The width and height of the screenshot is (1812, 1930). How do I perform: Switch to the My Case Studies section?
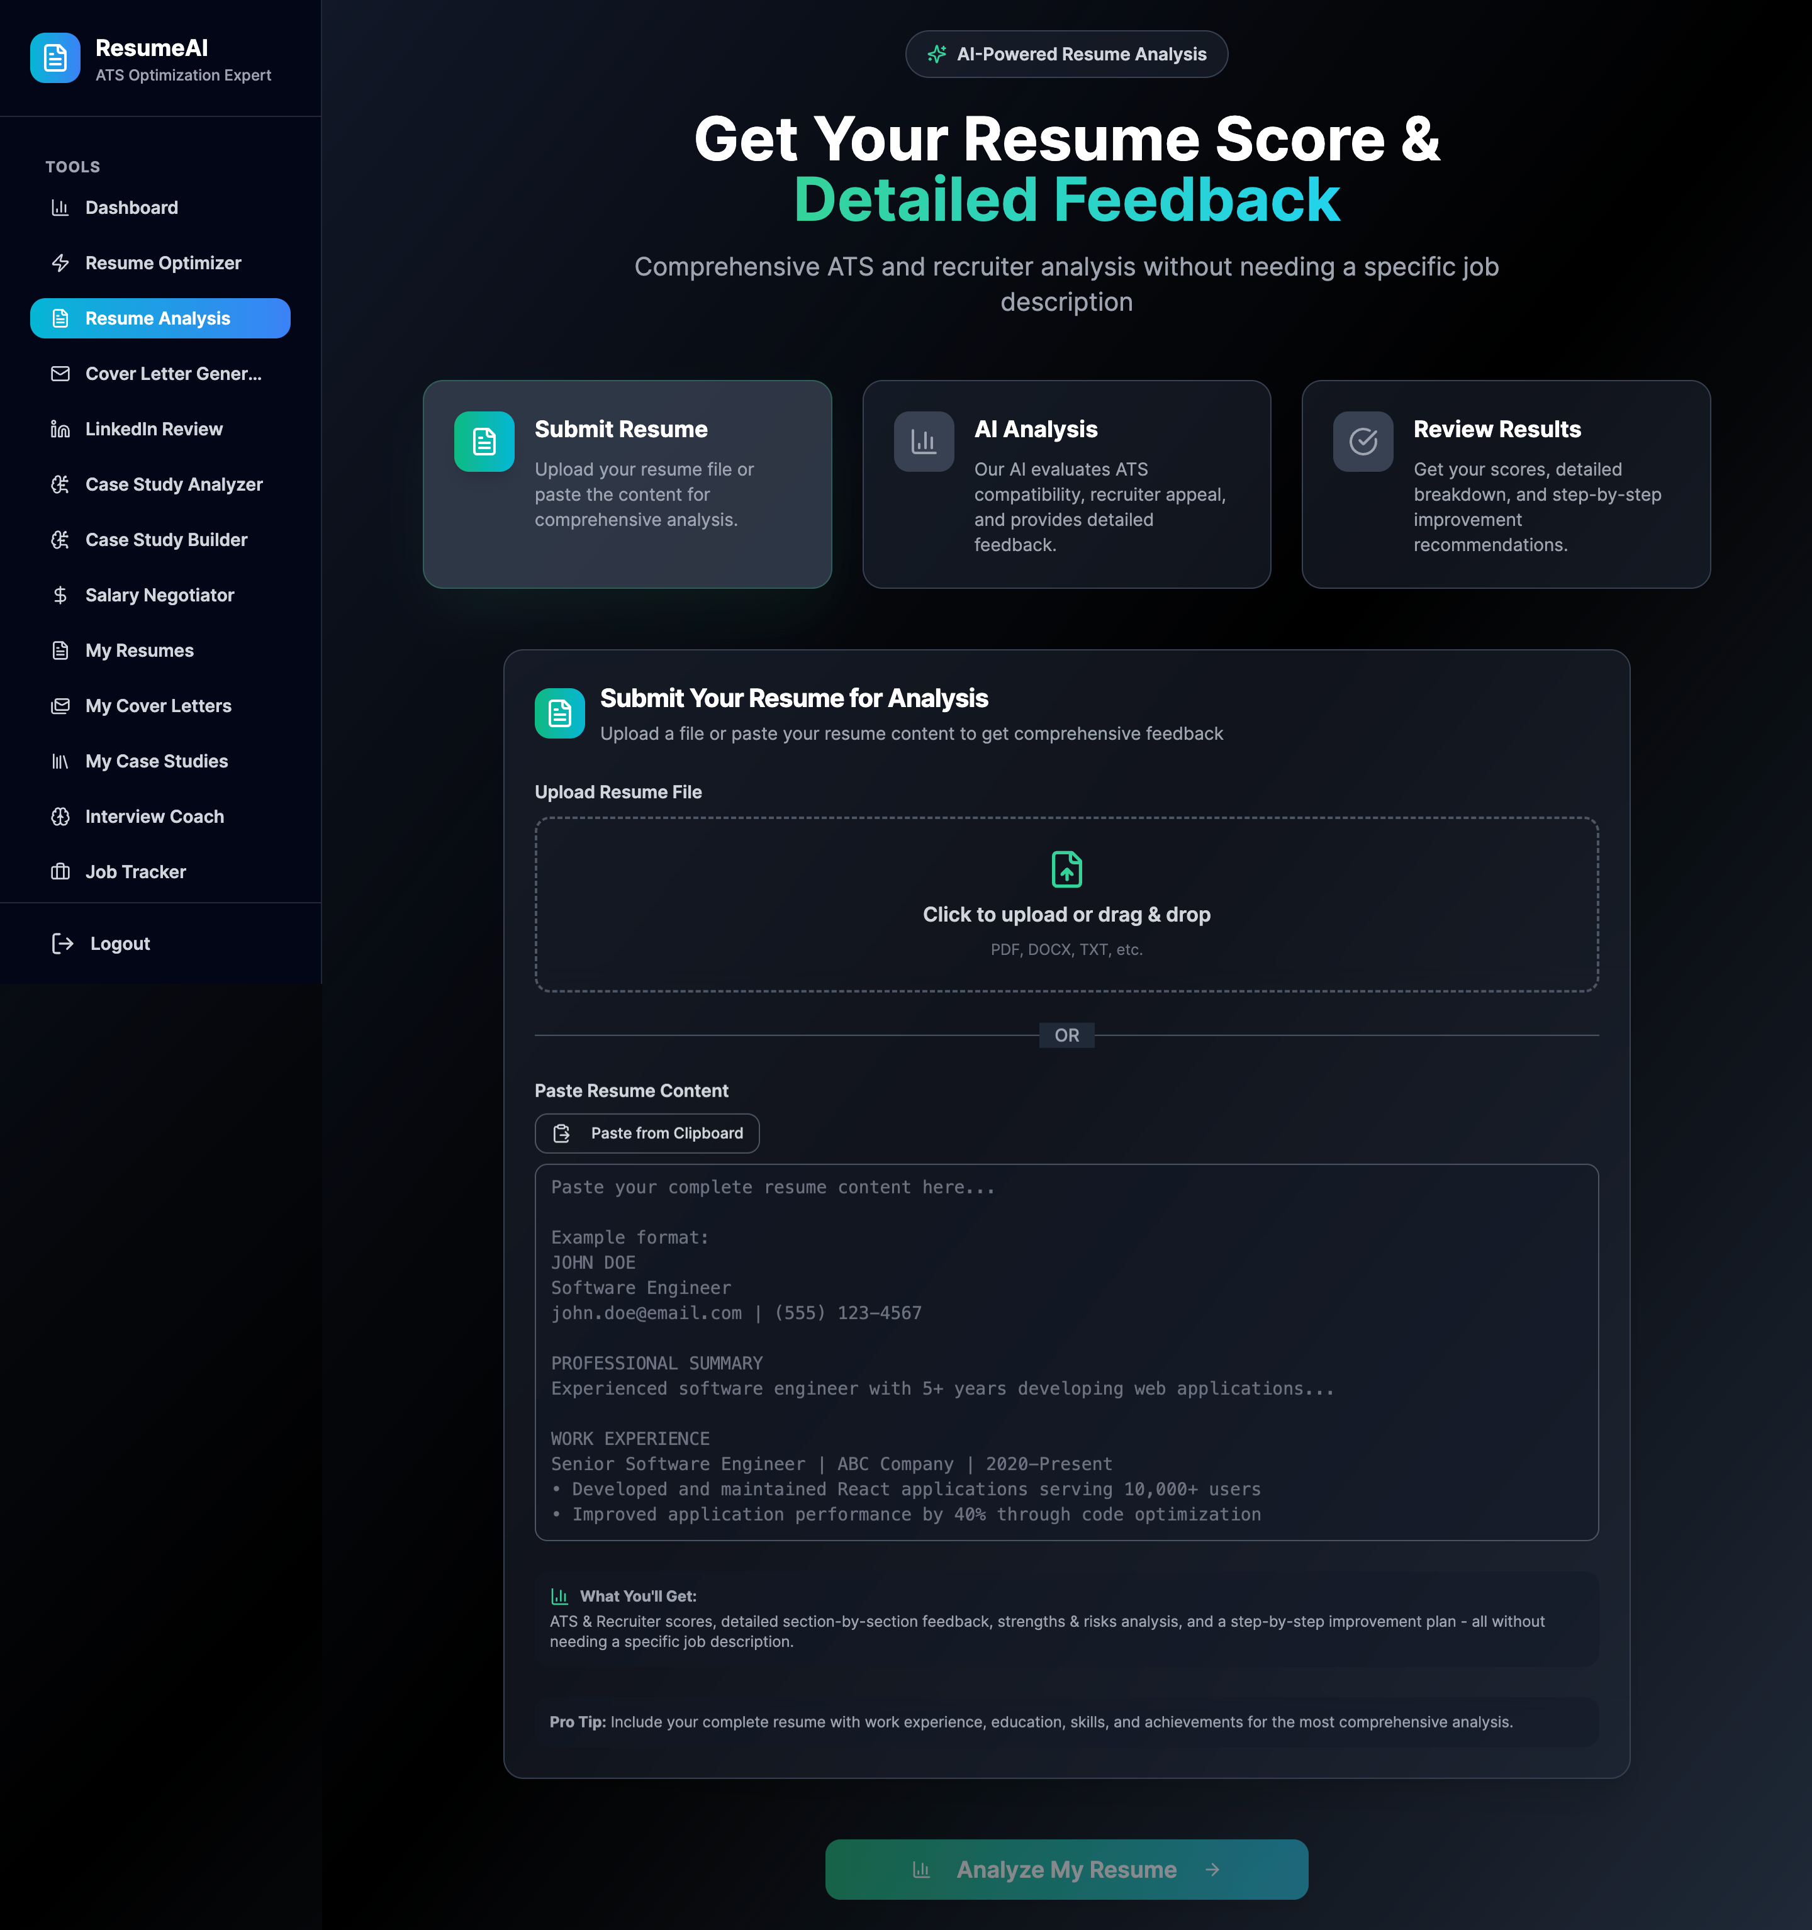[156, 761]
